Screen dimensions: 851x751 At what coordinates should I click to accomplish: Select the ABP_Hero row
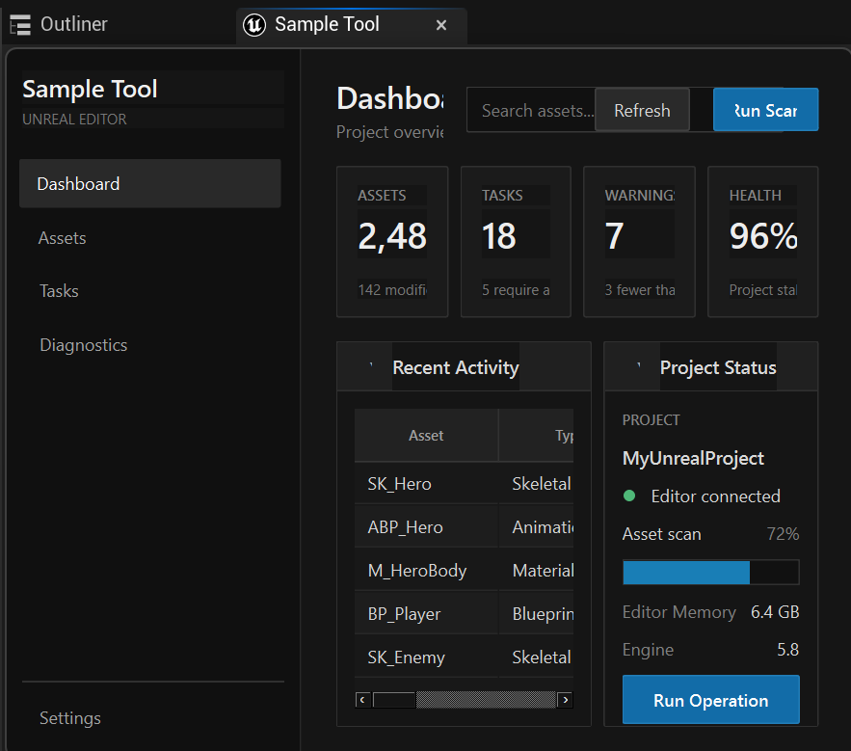[464, 526]
